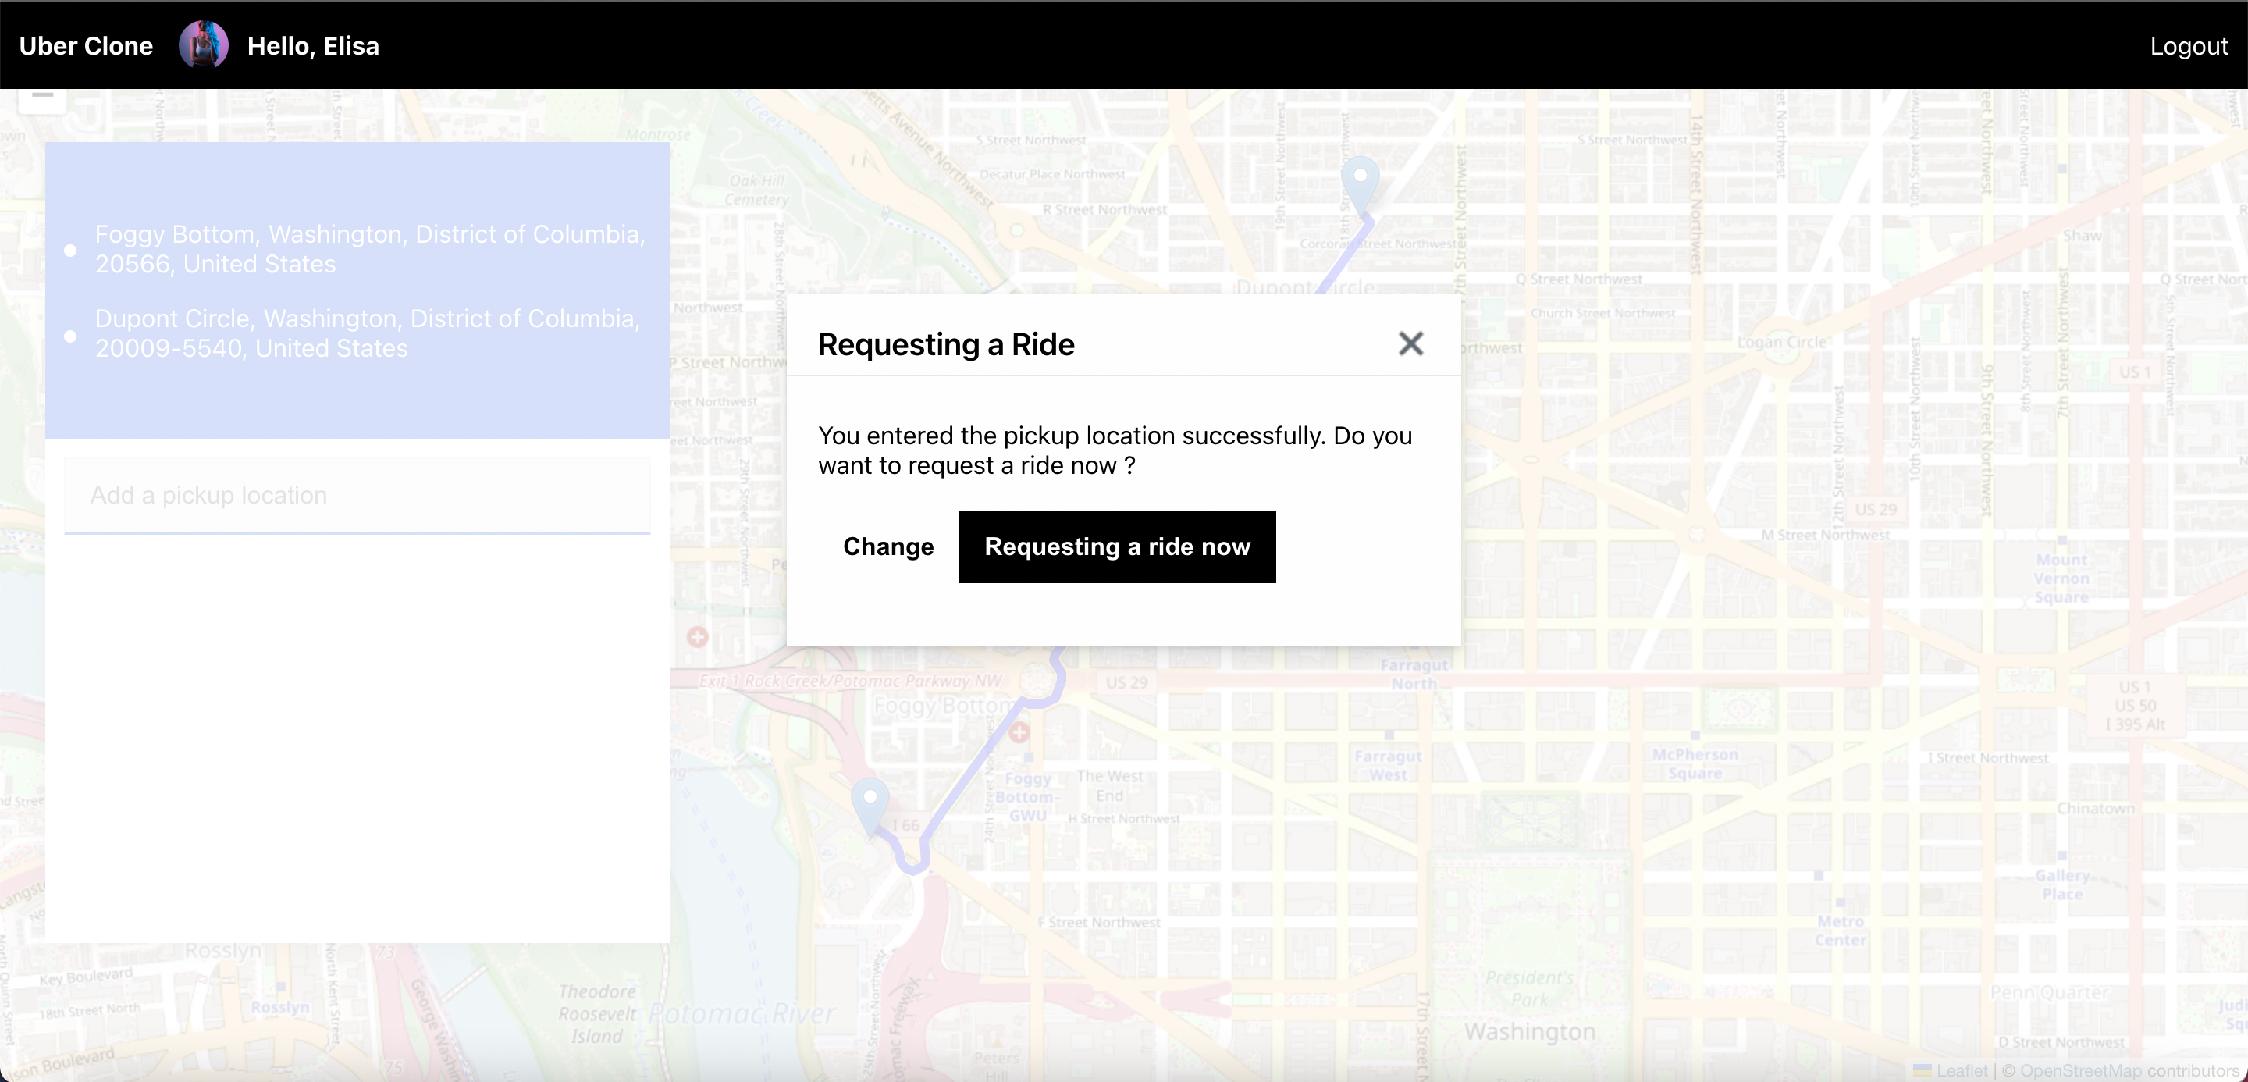Click the map marker at Foggy Bottom
The image size is (2248, 1082).
870,803
